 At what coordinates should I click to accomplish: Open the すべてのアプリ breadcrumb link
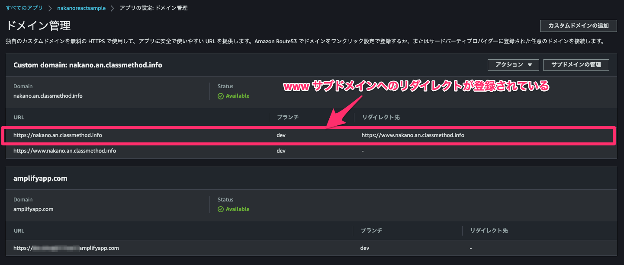tap(24, 8)
